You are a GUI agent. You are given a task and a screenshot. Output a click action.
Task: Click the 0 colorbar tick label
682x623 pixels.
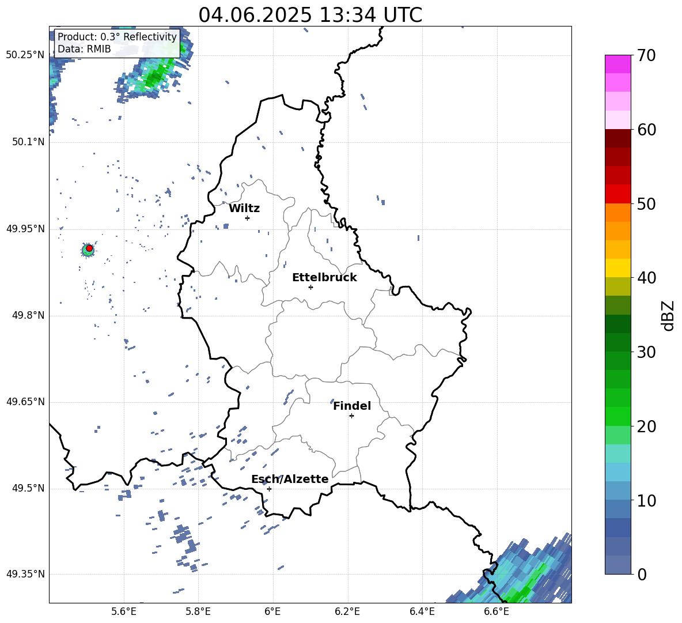(x=642, y=574)
